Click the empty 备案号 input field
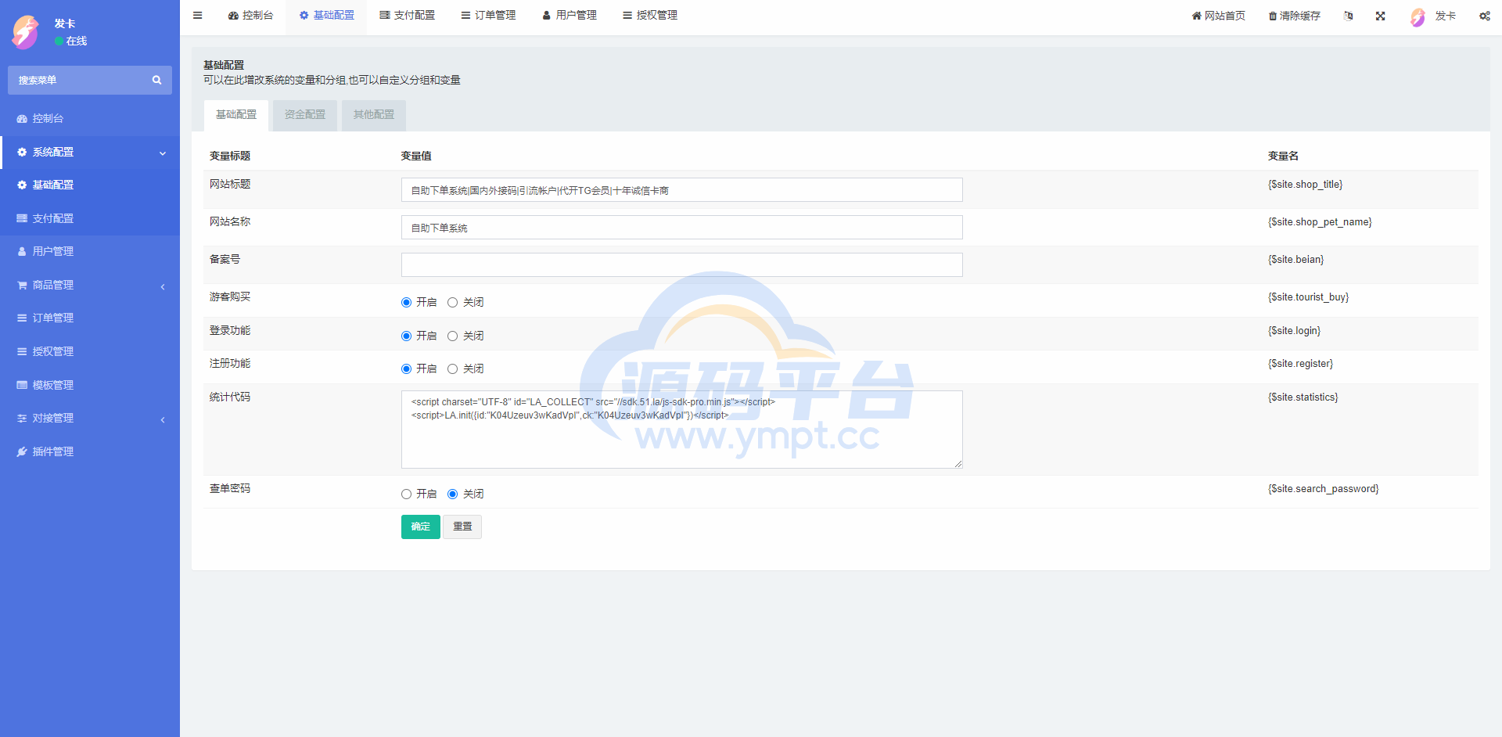 tap(682, 265)
